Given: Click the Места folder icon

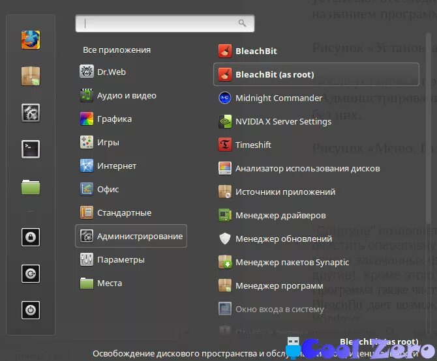Looking at the screenshot, I should tap(87, 283).
